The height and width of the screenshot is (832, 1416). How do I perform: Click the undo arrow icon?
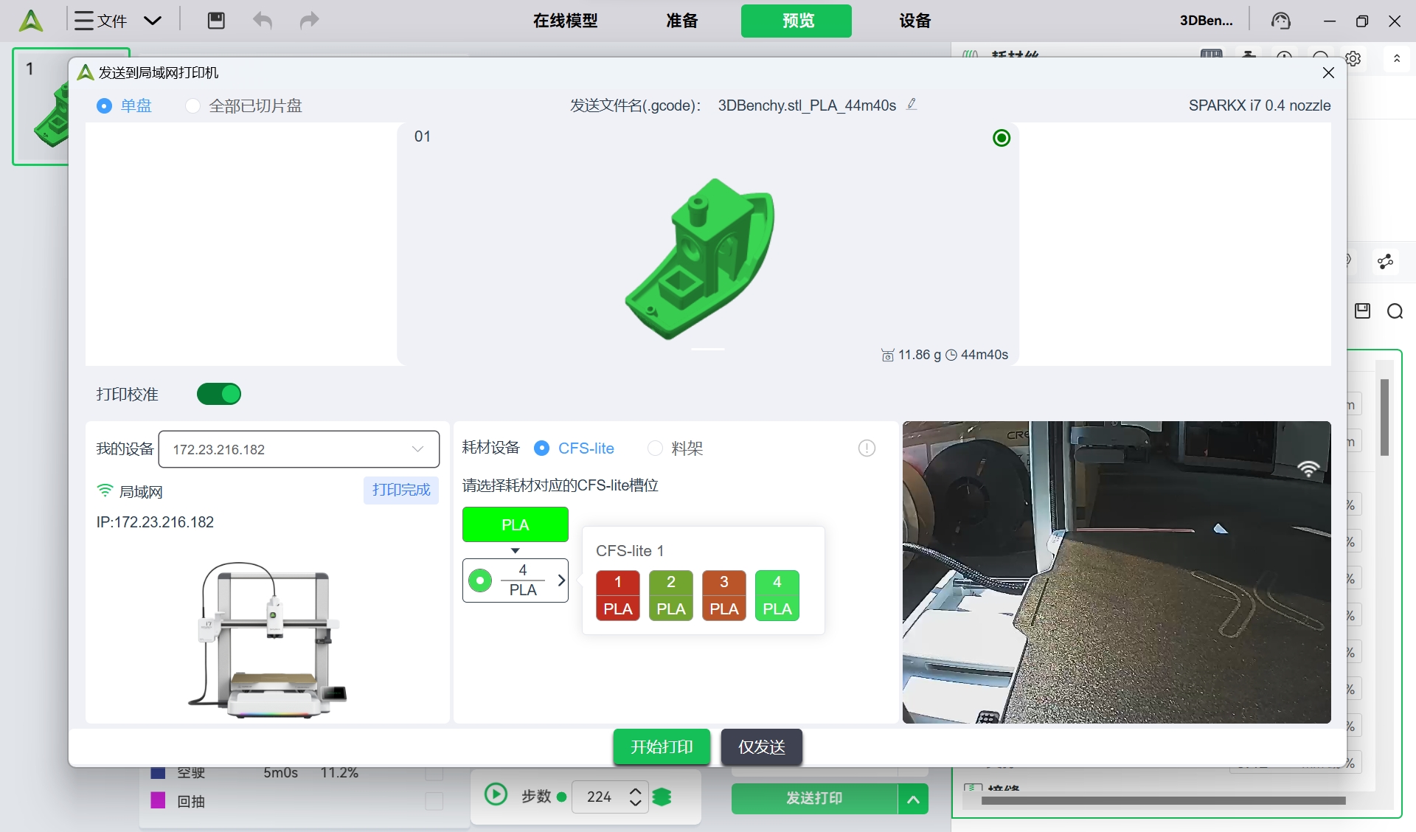263,21
